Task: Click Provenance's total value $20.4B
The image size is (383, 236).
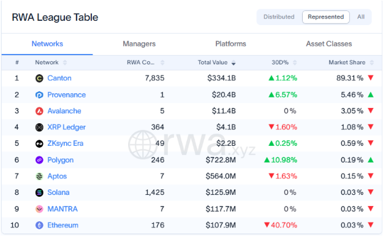Action: point(224,95)
